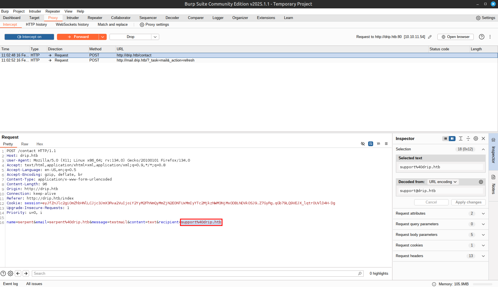Click the plus icon to add decoding
The width and height of the screenshot is (498, 287).
[481, 182]
